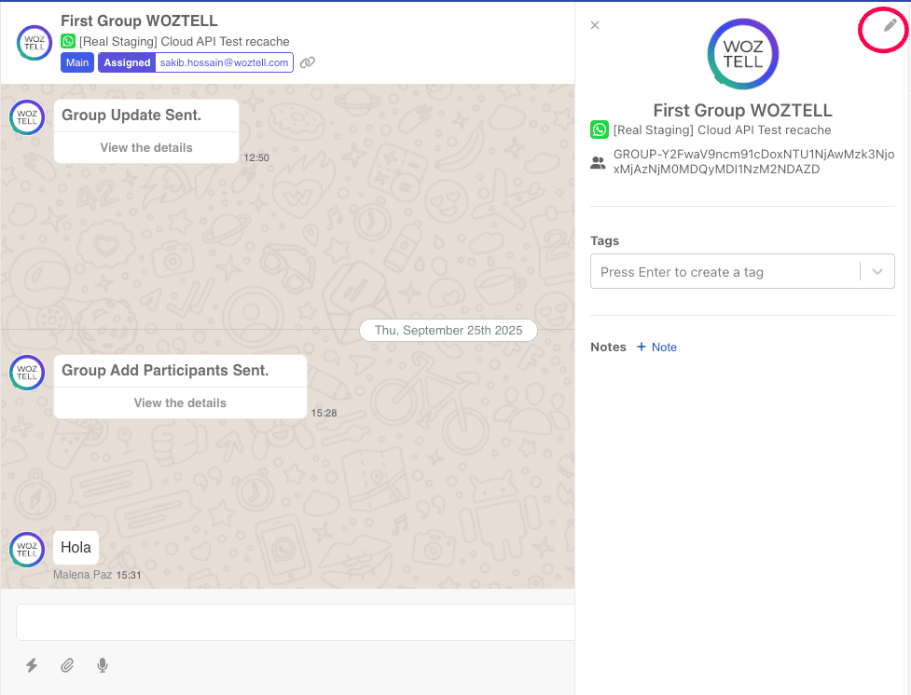Expand the Tags dropdown chevron
This screenshot has height=695, width=911.
click(876, 272)
